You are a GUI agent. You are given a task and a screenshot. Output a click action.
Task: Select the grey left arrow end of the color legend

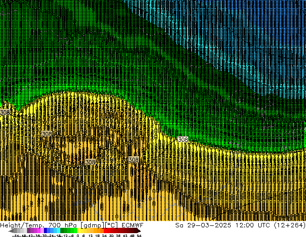(x=11, y=231)
